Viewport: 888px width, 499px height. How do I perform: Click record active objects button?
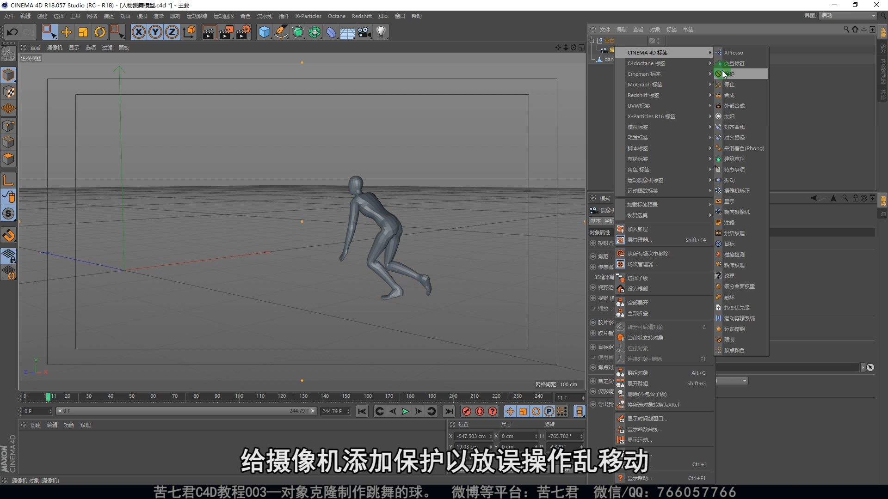point(466,411)
